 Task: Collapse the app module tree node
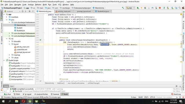4,14
